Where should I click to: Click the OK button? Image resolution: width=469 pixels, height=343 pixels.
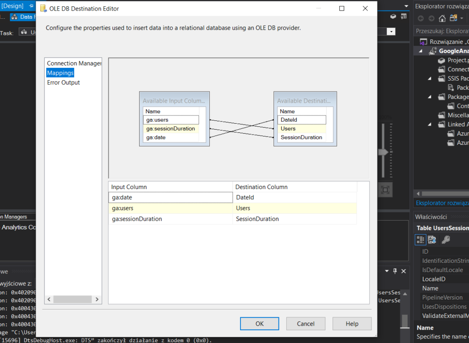click(x=259, y=324)
